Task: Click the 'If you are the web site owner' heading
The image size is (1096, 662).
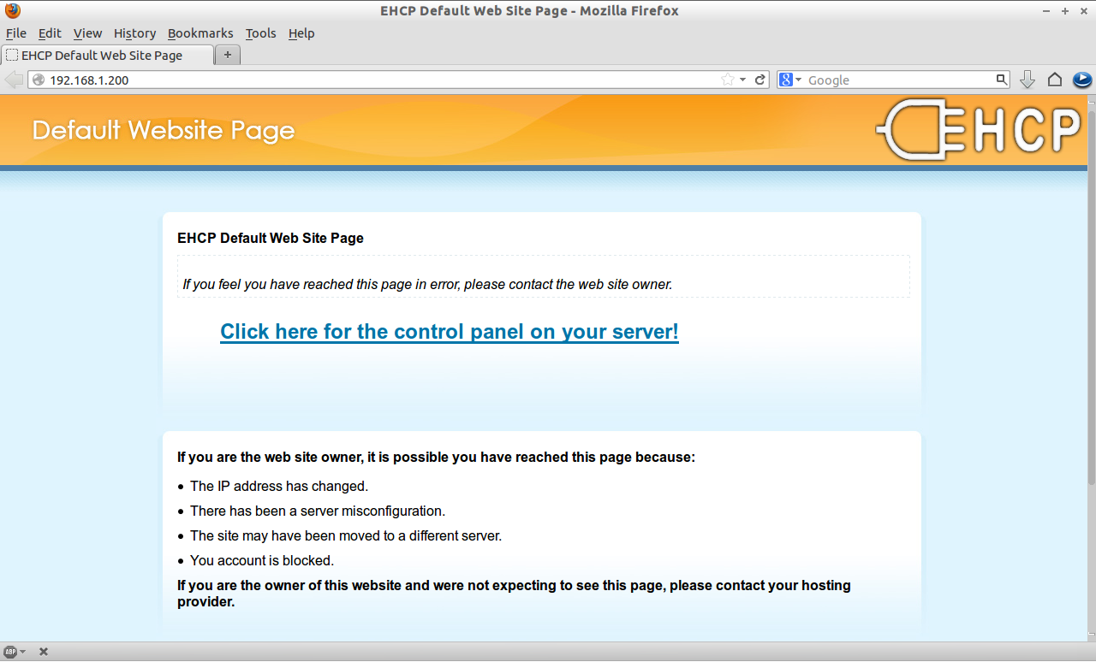Action: [437, 457]
